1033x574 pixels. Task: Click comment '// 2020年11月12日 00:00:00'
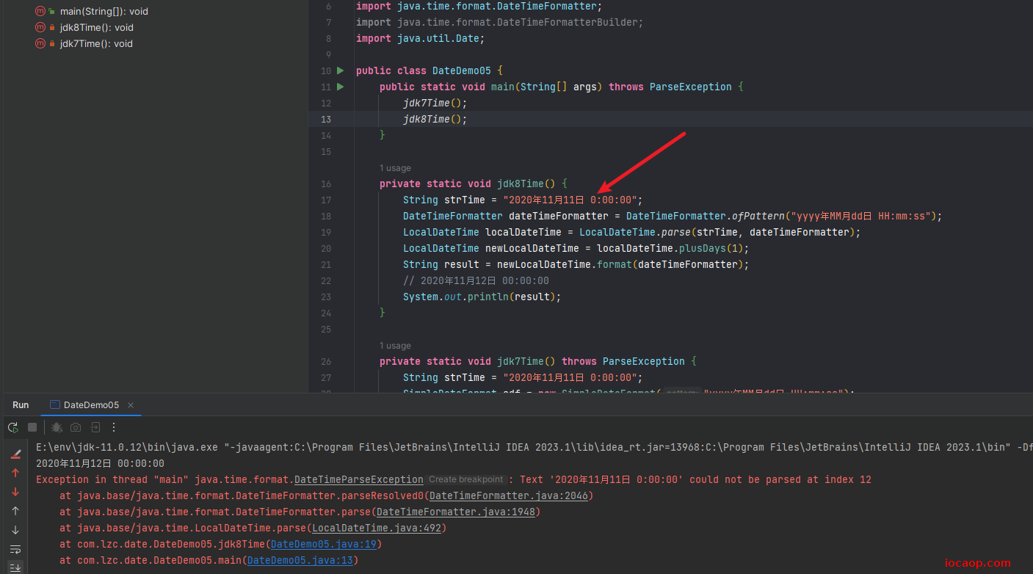click(x=476, y=280)
